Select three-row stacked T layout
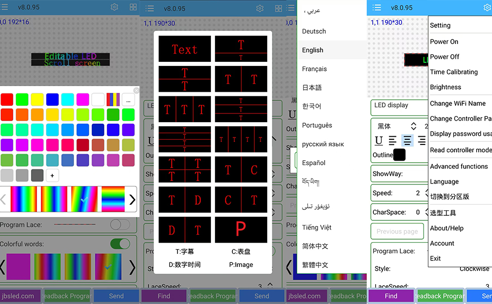 241,109
